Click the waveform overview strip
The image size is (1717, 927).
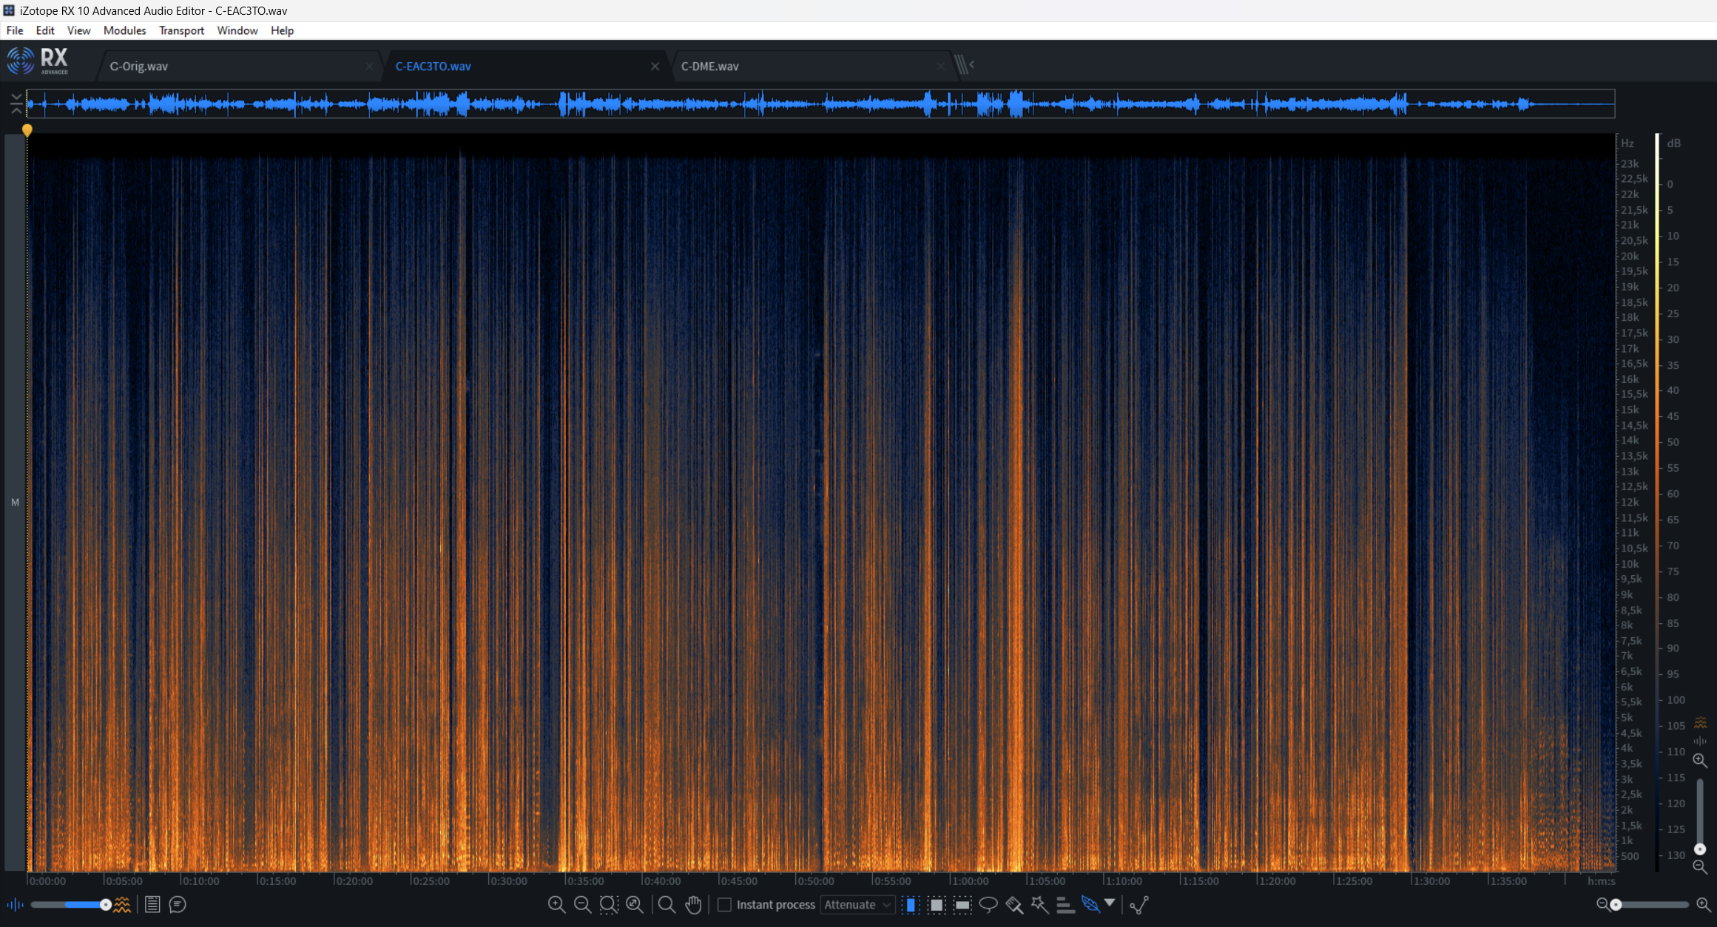click(820, 103)
